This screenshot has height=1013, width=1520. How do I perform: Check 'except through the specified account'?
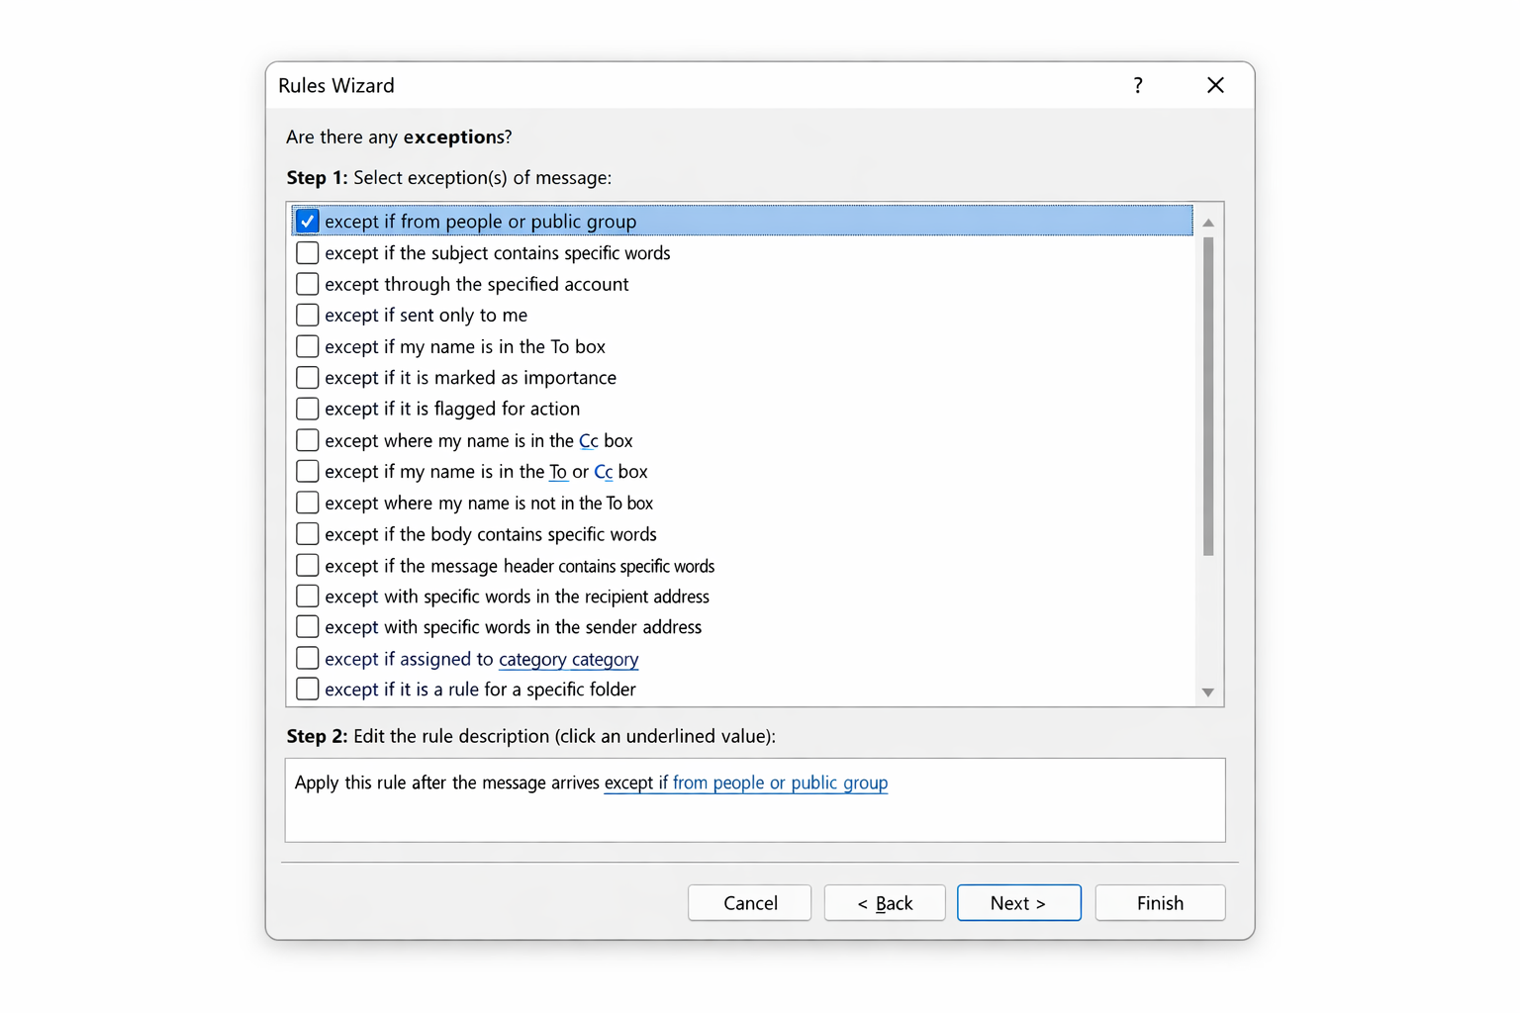(x=307, y=284)
